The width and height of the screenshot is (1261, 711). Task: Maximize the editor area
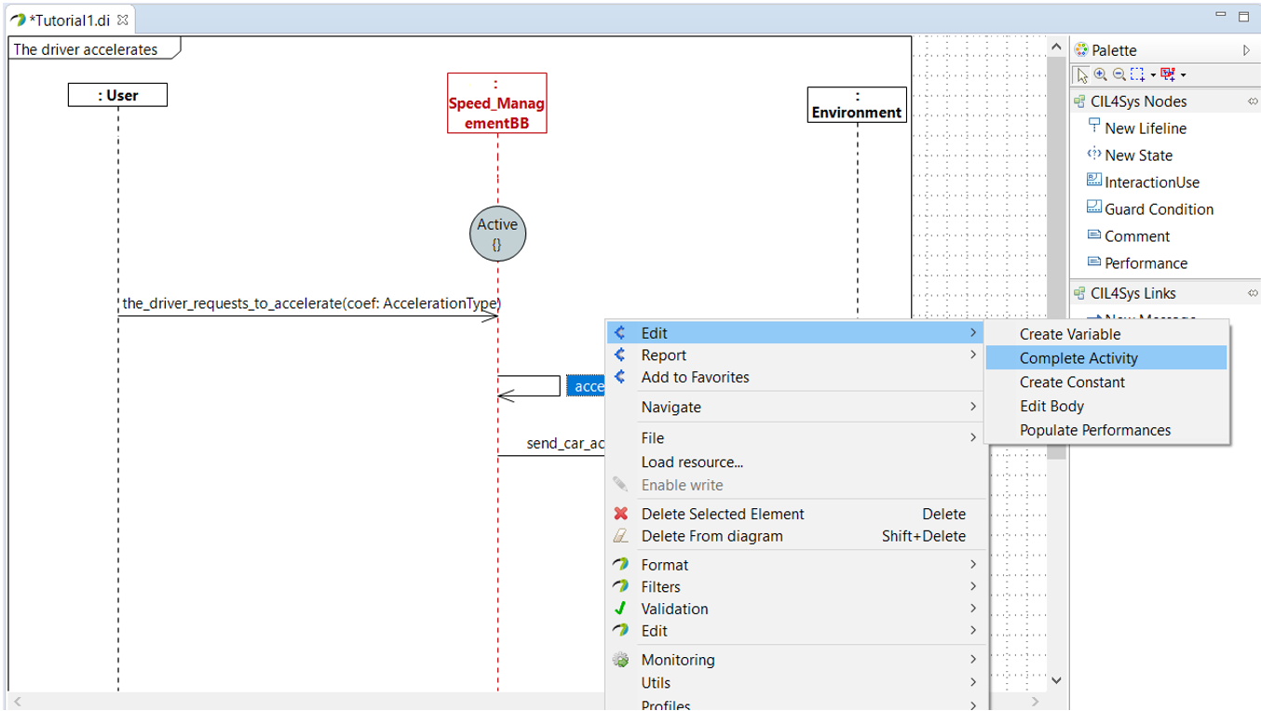[x=1243, y=16]
